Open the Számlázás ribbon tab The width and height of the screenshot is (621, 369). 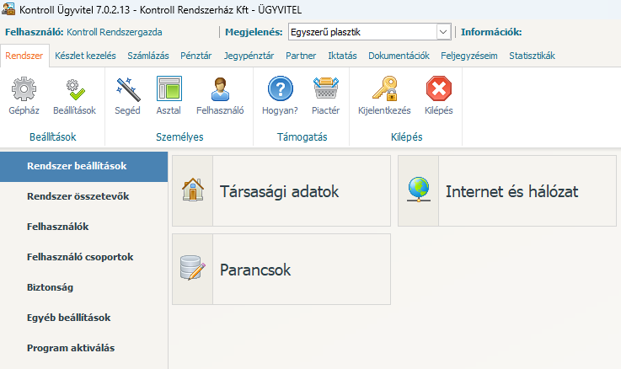point(147,56)
